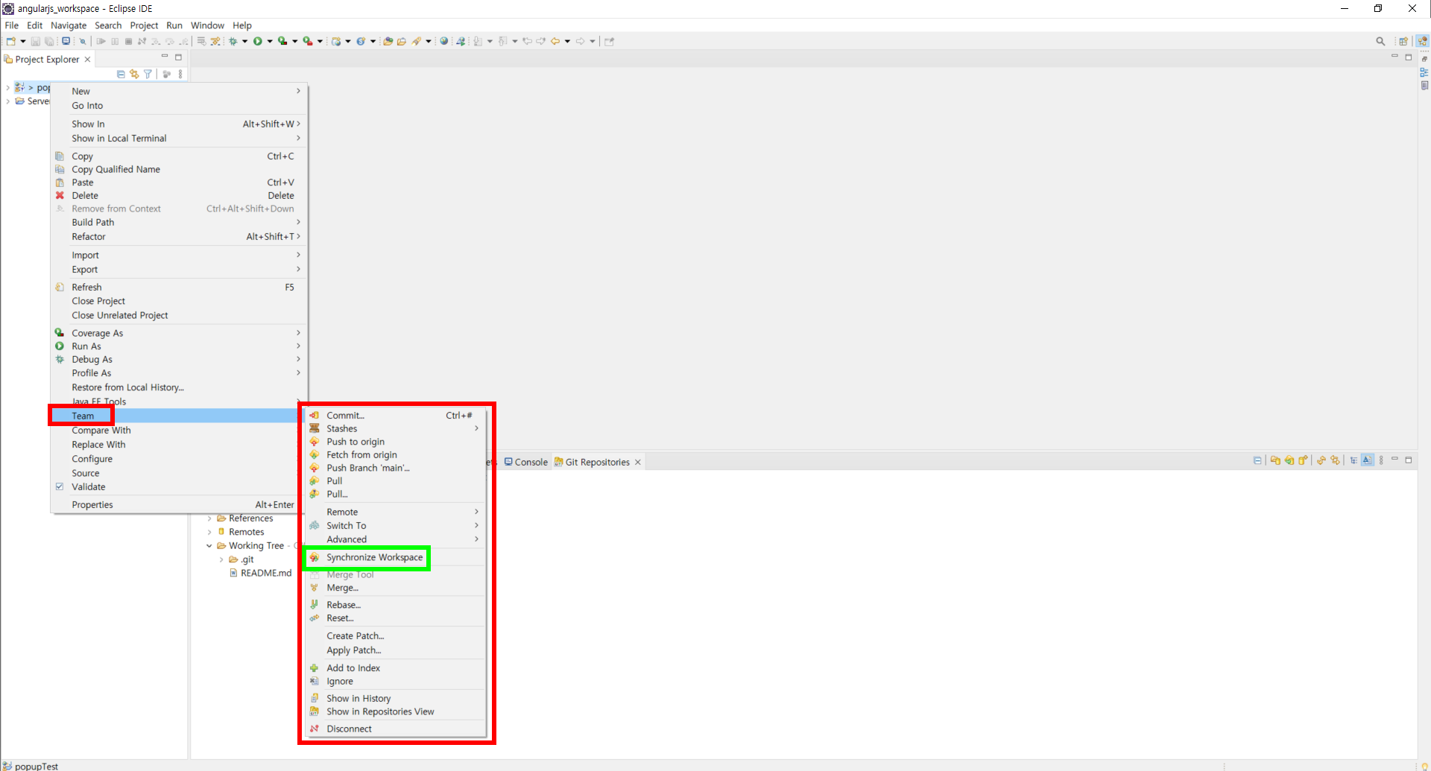The width and height of the screenshot is (1431, 771).
Task: Click the Outline icon on the right trim
Action: (x=1424, y=72)
